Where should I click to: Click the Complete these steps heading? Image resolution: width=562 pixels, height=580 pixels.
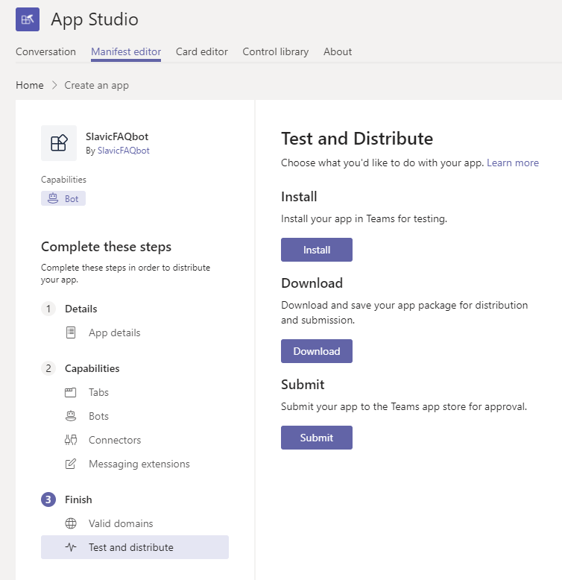106,247
